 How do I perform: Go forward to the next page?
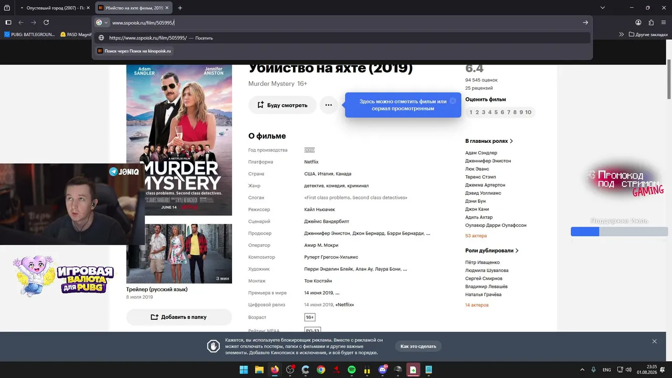pyautogui.click(x=34, y=23)
